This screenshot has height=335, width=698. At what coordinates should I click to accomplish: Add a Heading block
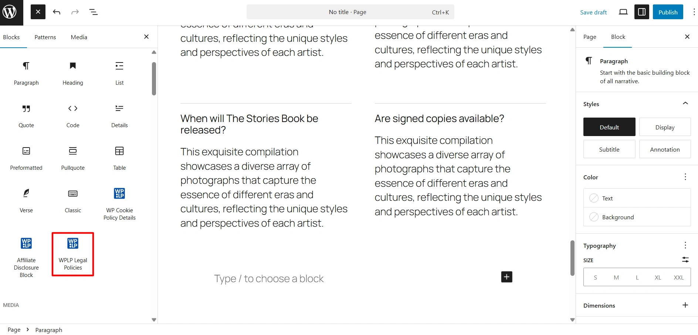(x=73, y=73)
